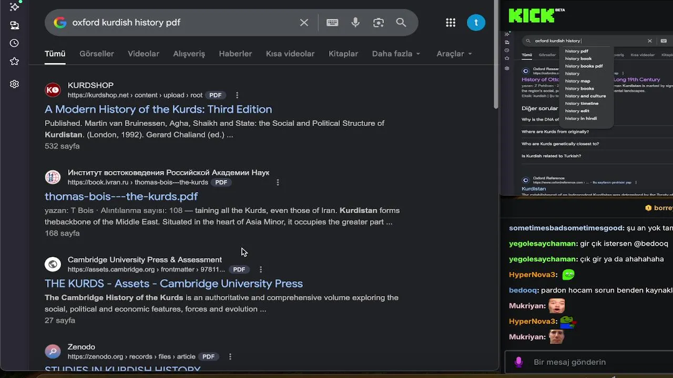This screenshot has height=378, width=673.
Task: Open the sidebar settings gear
Action: point(14,84)
